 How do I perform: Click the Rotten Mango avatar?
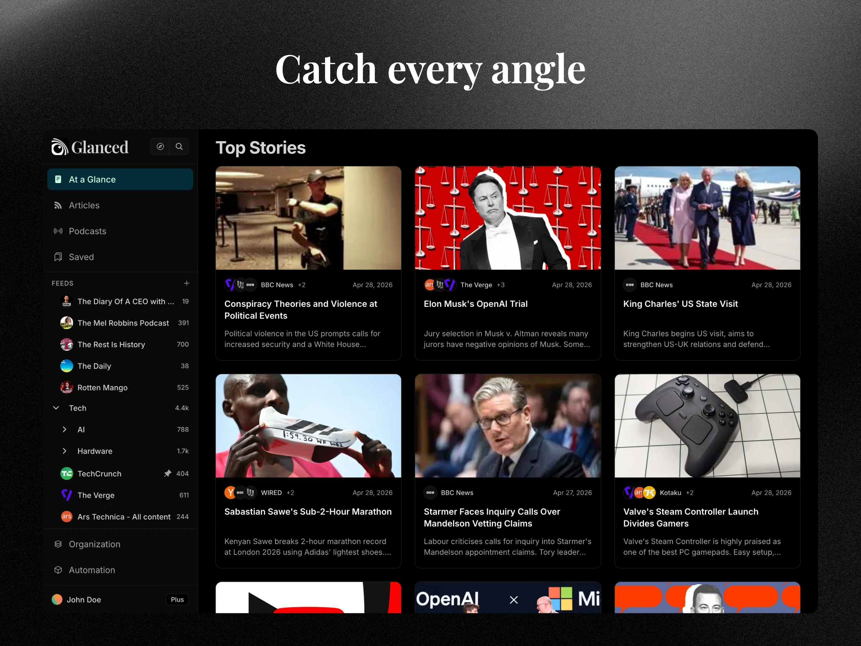tap(67, 388)
